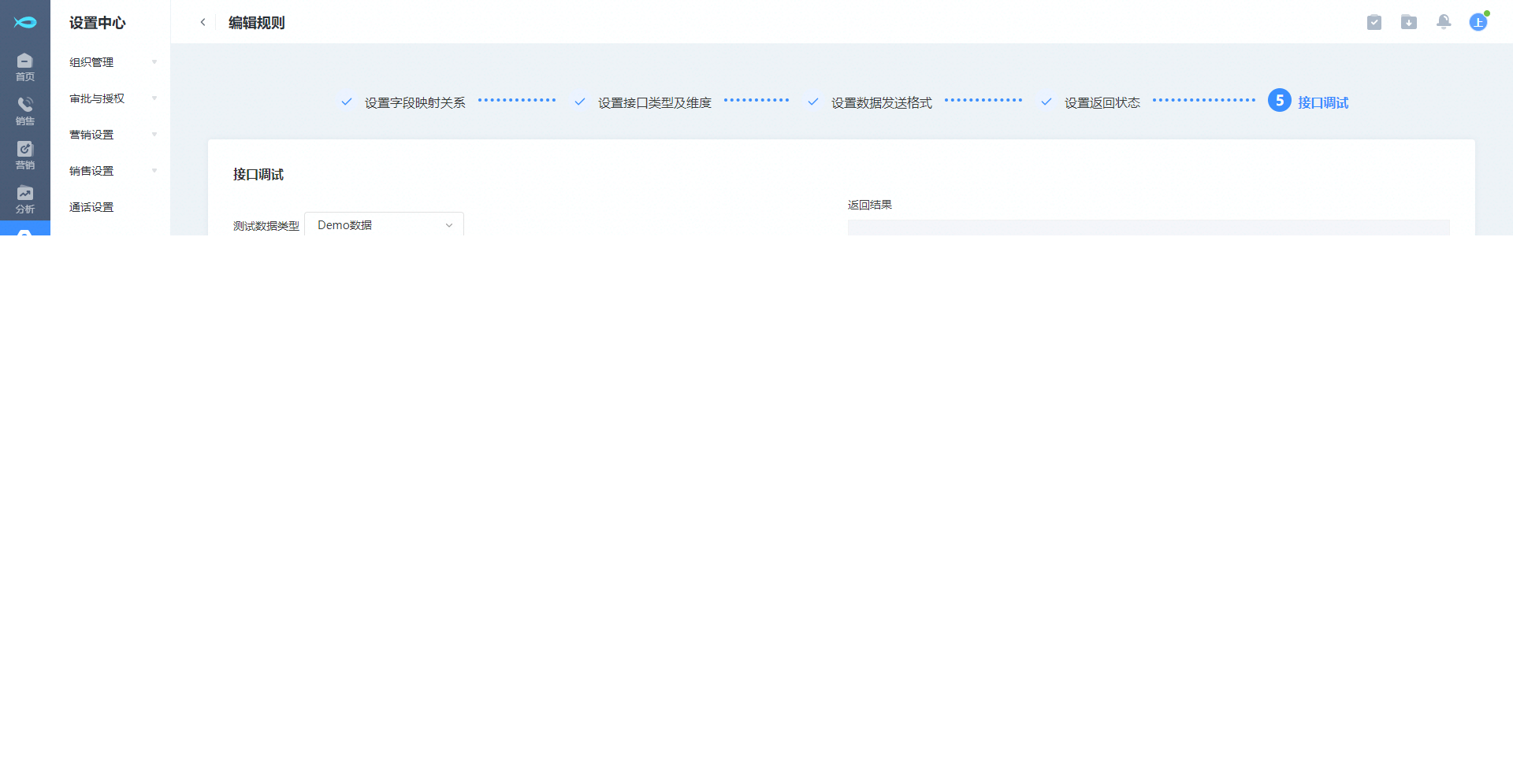This screenshot has width=1513, height=763.
Task: Go to step 设置字段映射关系
Action: point(414,102)
